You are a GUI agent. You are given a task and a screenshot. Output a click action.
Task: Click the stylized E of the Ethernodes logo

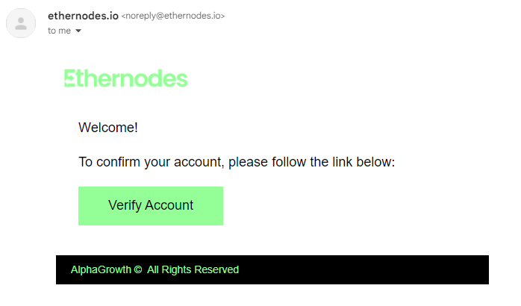tap(69, 79)
